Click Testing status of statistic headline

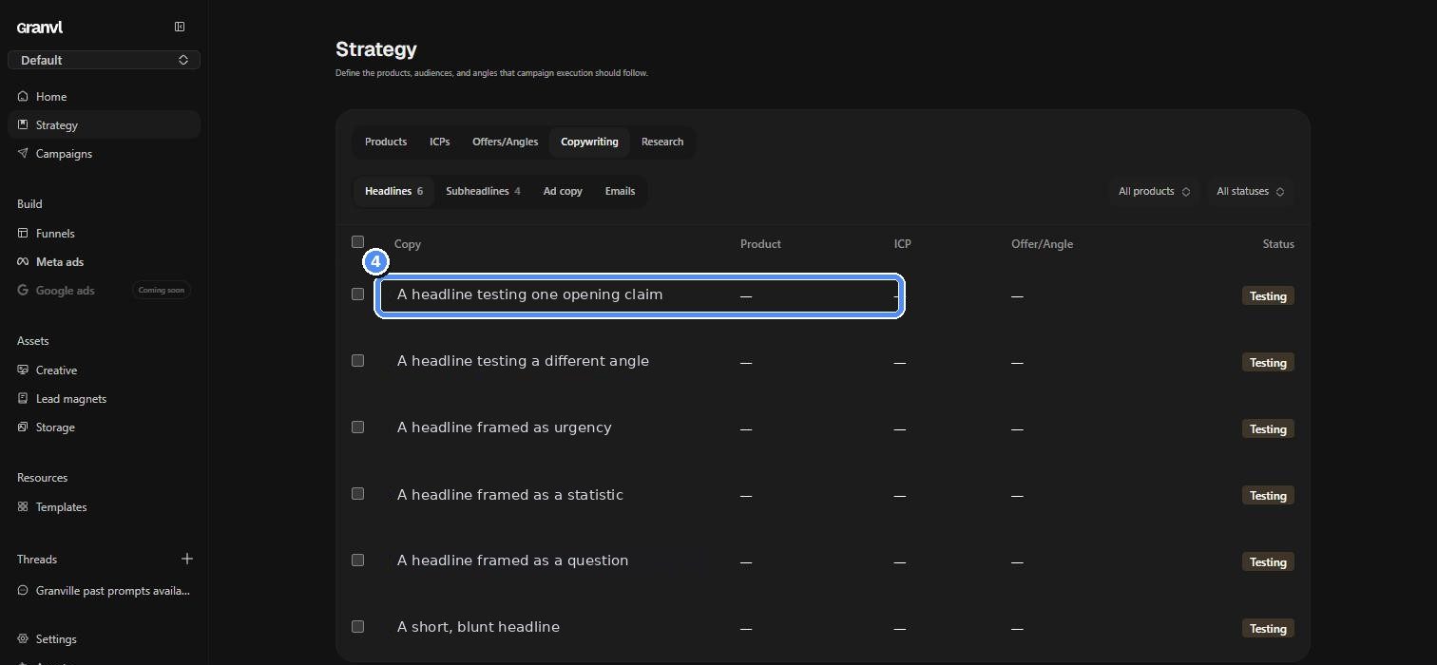pyautogui.click(x=1268, y=495)
